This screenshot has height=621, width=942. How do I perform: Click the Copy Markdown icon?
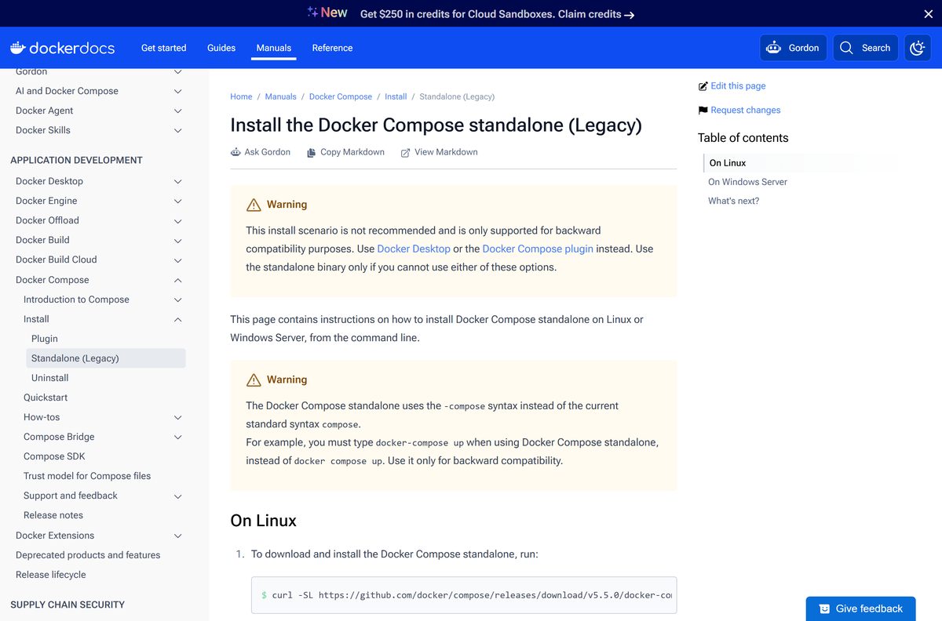311,152
